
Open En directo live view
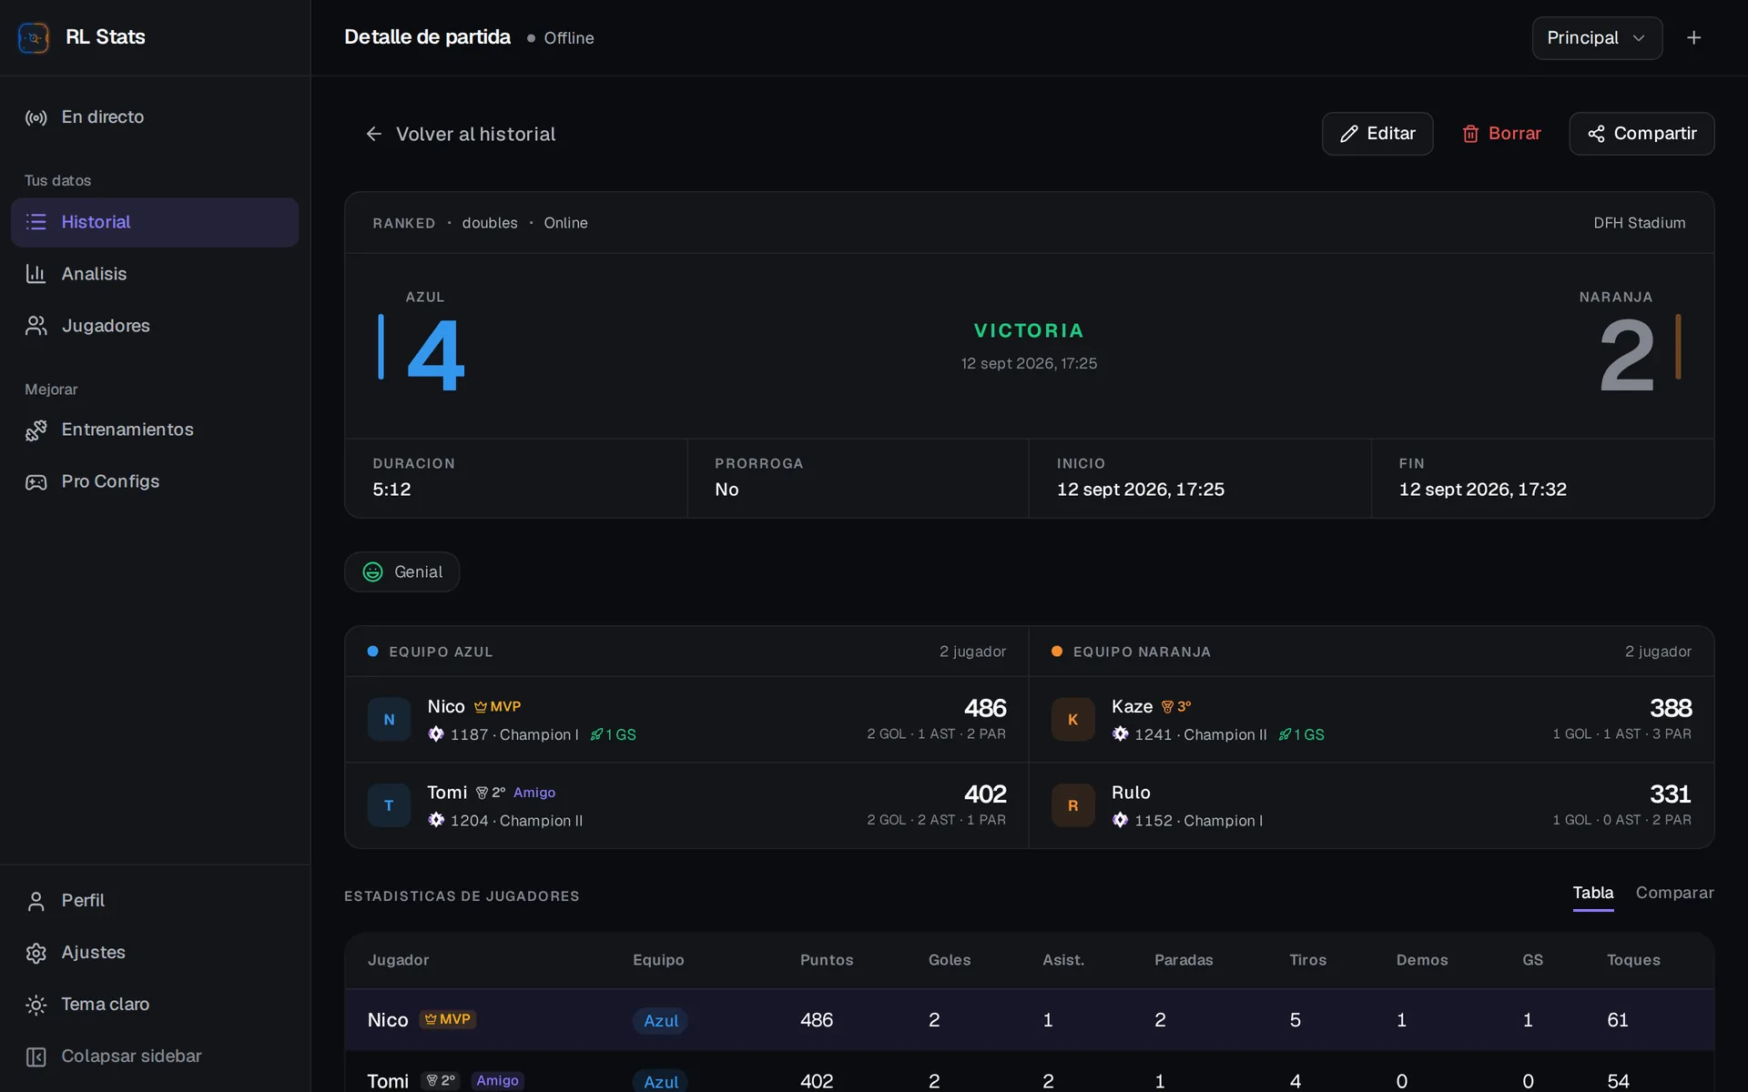155,117
